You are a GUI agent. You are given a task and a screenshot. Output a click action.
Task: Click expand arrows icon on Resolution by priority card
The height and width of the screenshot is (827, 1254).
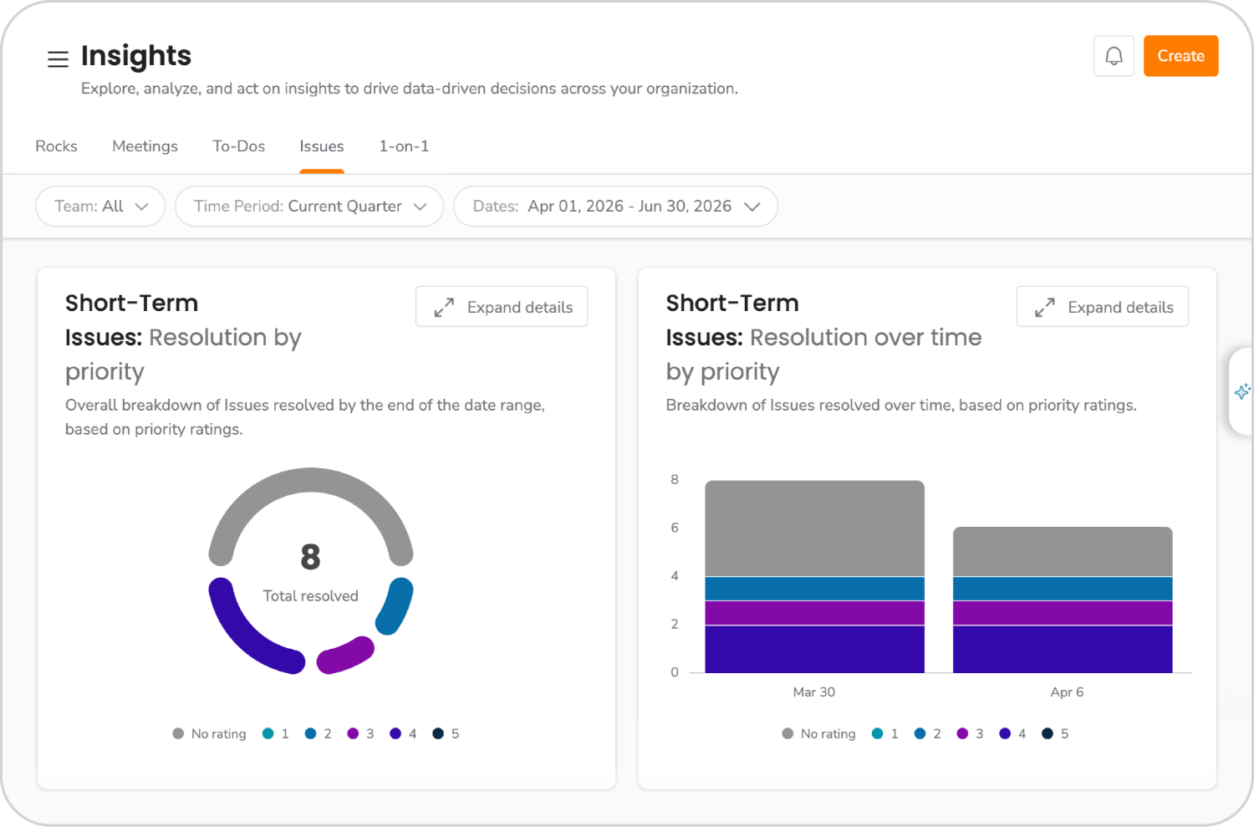(x=444, y=308)
